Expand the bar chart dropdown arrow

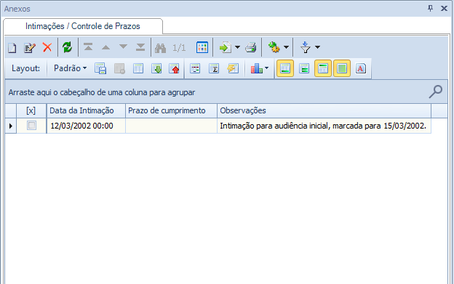(267, 68)
